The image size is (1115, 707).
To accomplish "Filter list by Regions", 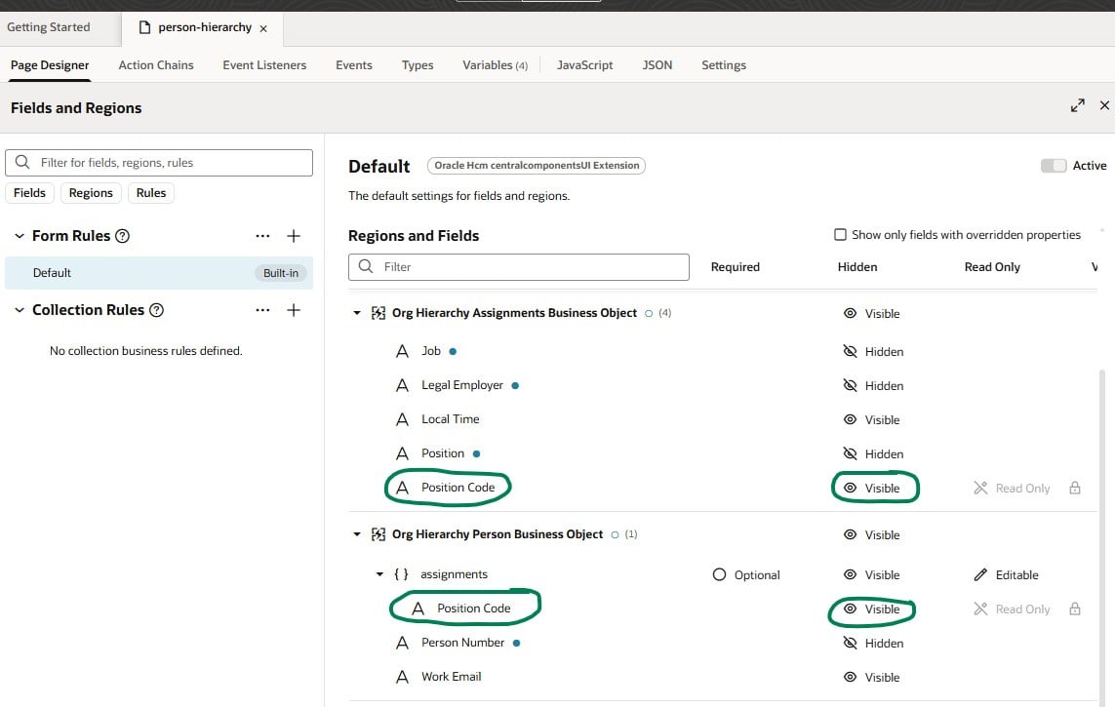I will (91, 192).
